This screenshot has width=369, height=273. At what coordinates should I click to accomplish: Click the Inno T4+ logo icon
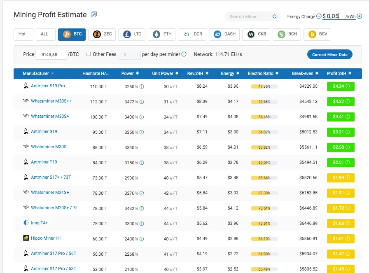coord(26,223)
